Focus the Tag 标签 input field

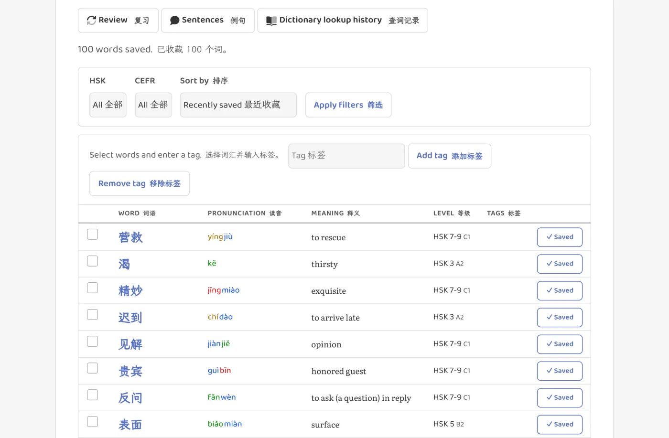click(x=346, y=156)
